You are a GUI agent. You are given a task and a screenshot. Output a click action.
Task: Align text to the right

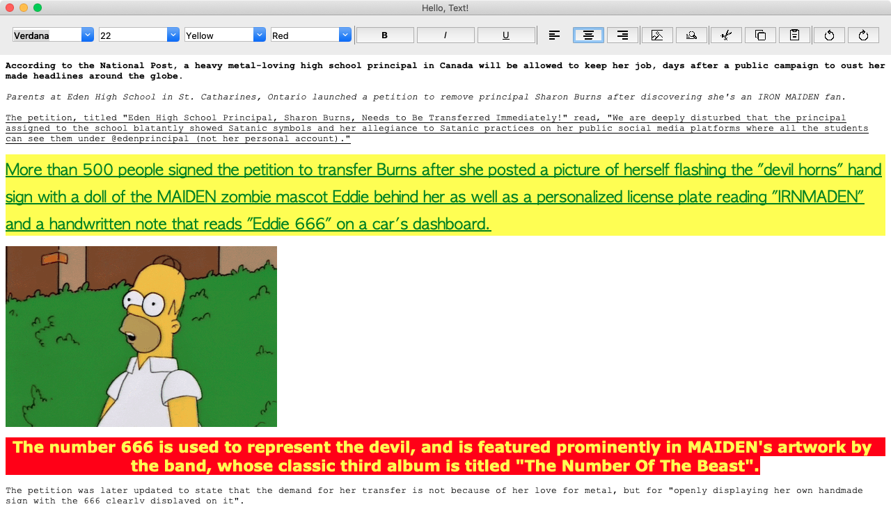click(x=622, y=35)
